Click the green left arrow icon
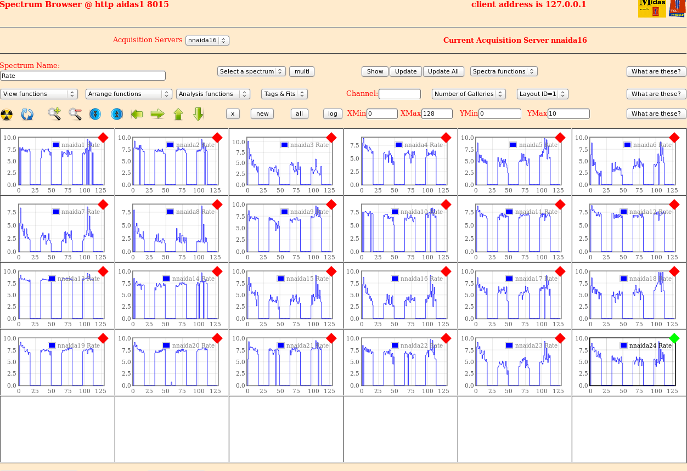 (137, 114)
